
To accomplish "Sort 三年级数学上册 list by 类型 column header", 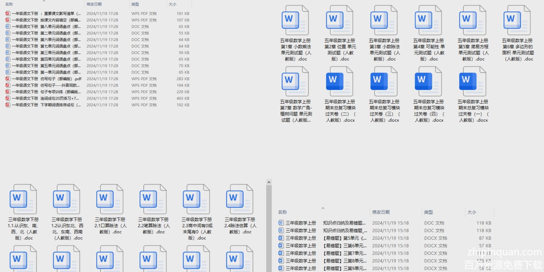I will (x=428, y=212).
